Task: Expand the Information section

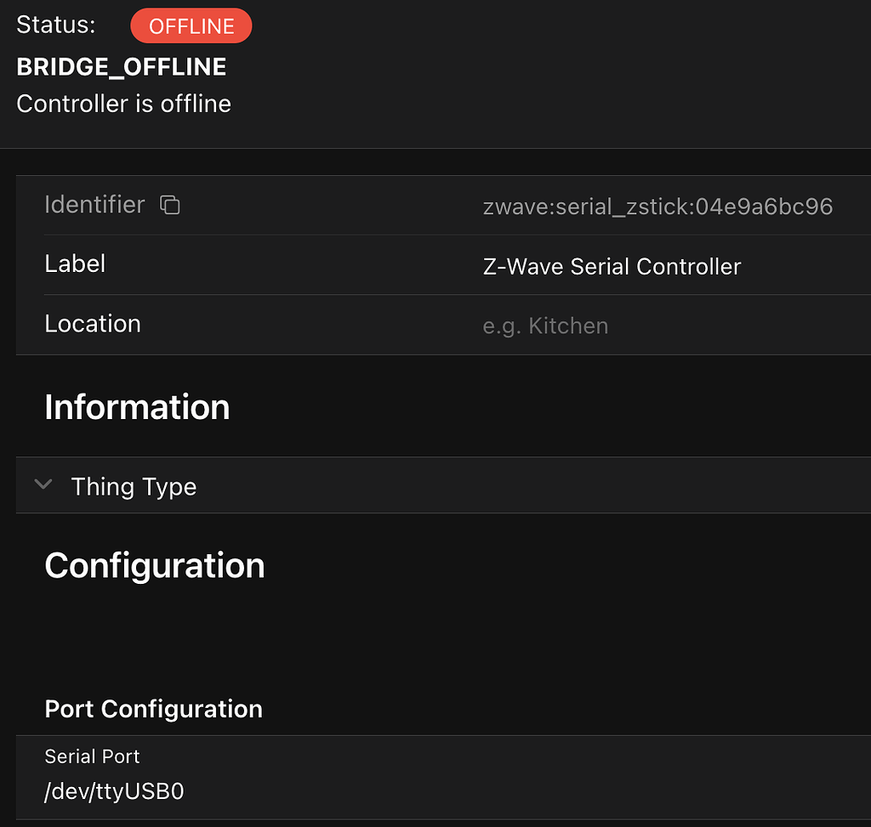Action: [x=137, y=407]
